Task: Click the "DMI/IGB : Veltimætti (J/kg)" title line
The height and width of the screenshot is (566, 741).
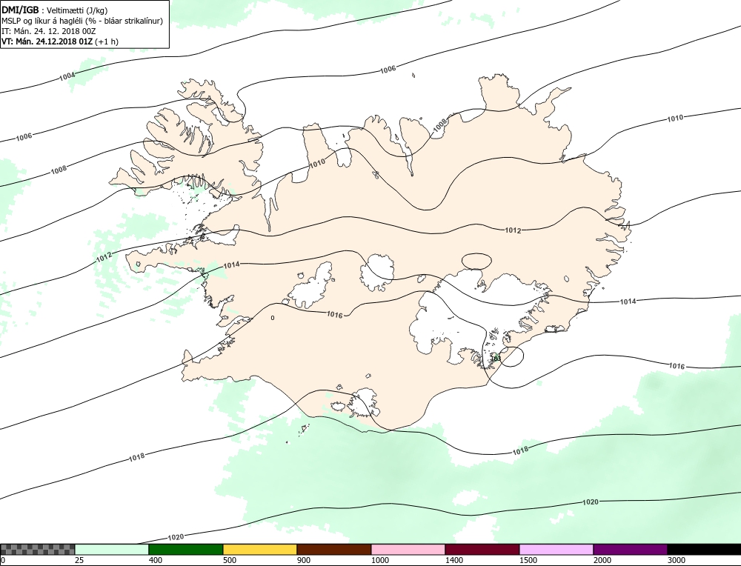Action: (x=54, y=10)
